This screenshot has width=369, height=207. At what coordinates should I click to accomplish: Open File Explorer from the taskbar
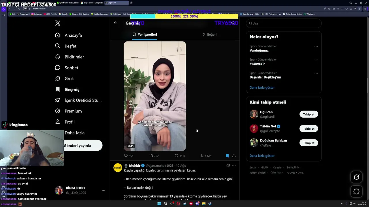tap(204, 204)
